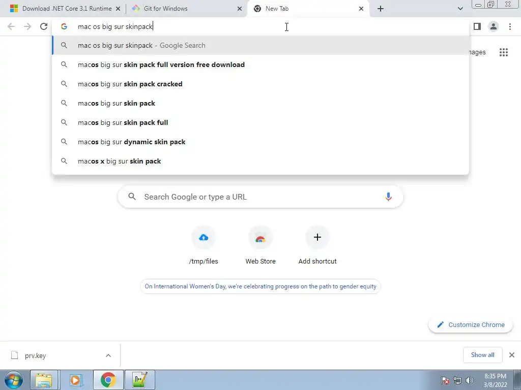This screenshot has height=390, width=521.
Task: Open Customize Chrome
Action: pyautogui.click(x=471, y=324)
